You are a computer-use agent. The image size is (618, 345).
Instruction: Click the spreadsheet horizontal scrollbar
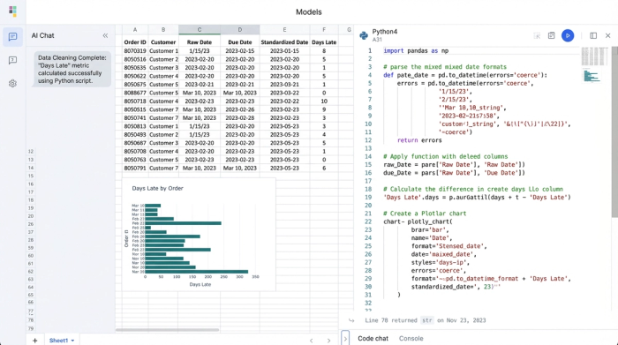point(167,330)
